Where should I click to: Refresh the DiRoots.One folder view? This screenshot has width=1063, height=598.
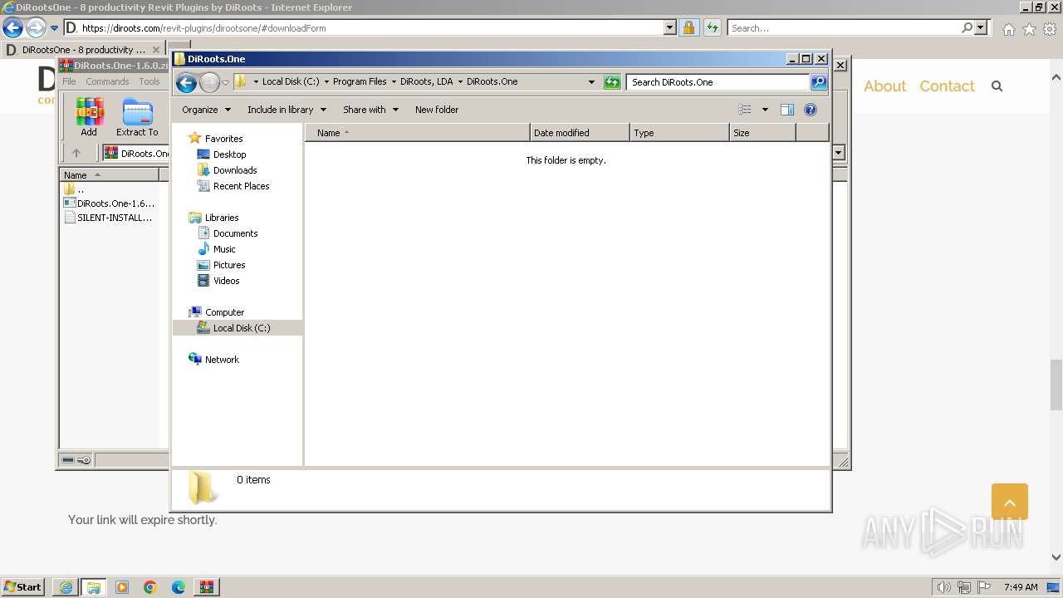click(612, 82)
